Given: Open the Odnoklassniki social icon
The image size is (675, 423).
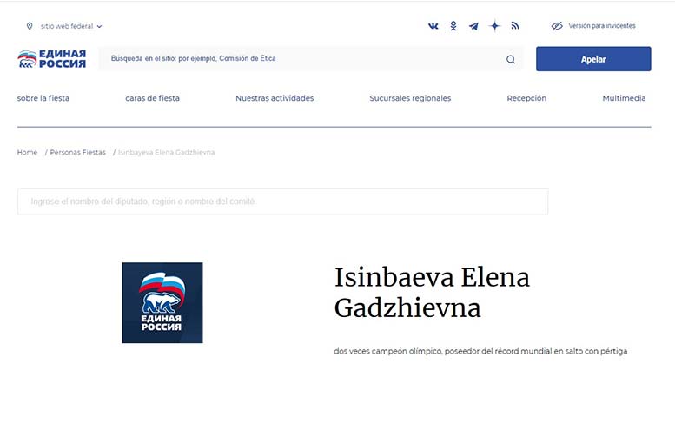Looking at the screenshot, I should (453, 26).
